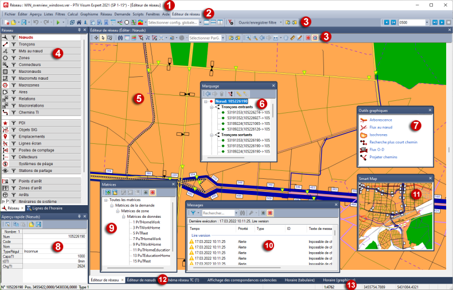Click Ouvrir/enregistrer filtre button
The width and height of the screenshot is (453, 290).
[x=259, y=22]
